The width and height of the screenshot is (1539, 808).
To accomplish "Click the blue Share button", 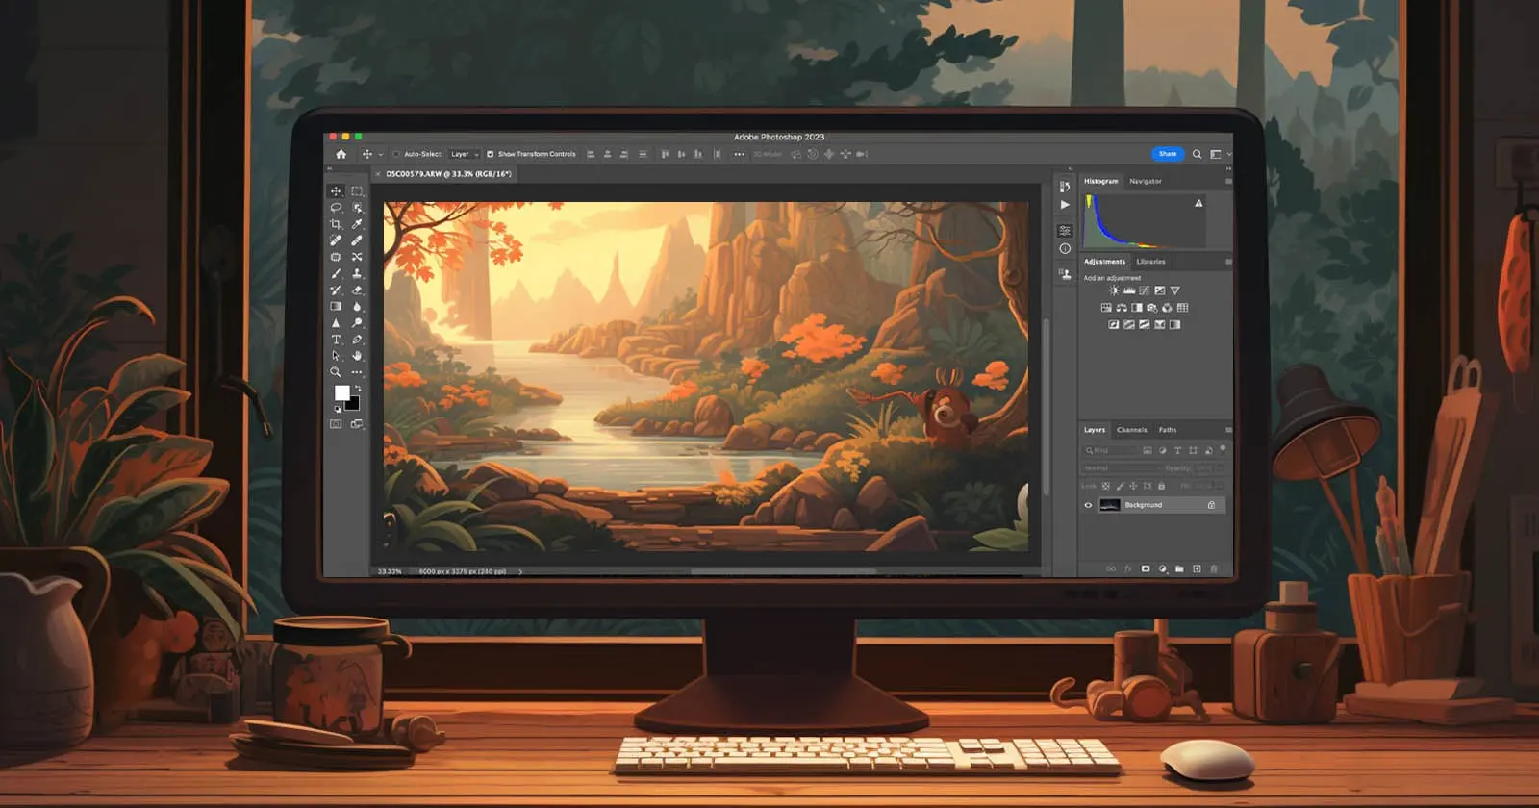I will [x=1168, y=154].
